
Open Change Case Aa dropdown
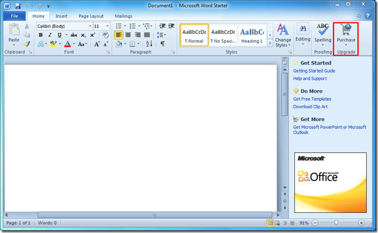click(83, 44)
